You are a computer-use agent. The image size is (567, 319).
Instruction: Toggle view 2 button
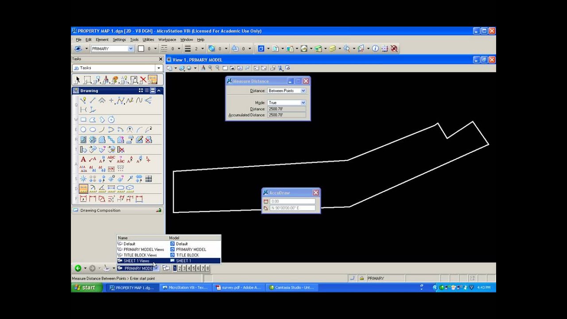(x=179, y=268)
